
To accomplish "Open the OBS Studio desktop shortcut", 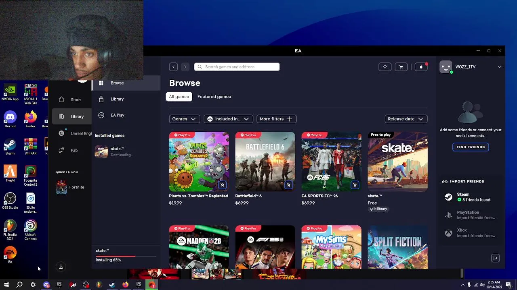I will tap(10, 201).
